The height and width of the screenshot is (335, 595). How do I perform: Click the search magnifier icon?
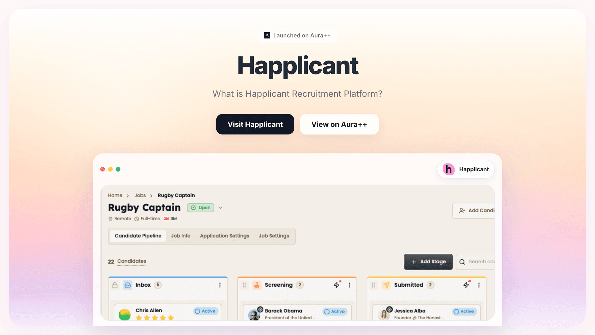(x=462, y=262)
